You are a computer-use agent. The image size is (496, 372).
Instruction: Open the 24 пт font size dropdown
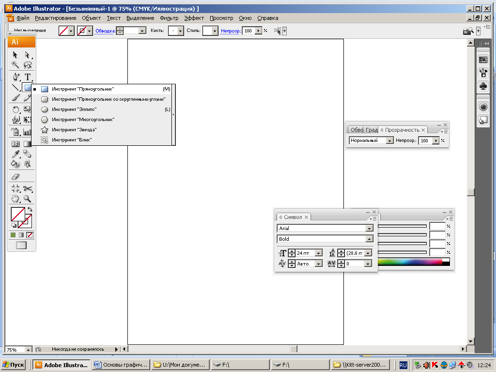319,253
